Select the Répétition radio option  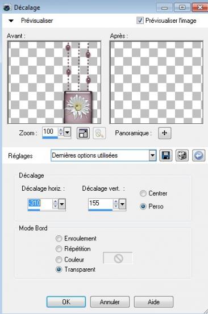(x=59, y=249)
